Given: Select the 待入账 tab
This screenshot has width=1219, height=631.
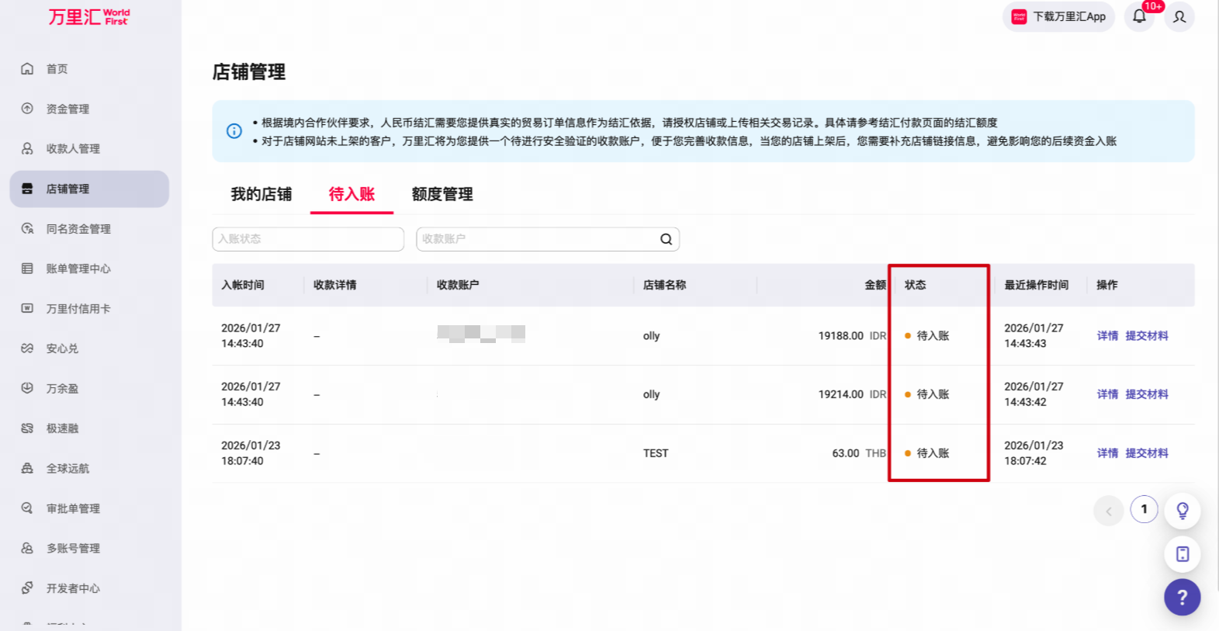Looking at the screenshot, I should point(352,194).
